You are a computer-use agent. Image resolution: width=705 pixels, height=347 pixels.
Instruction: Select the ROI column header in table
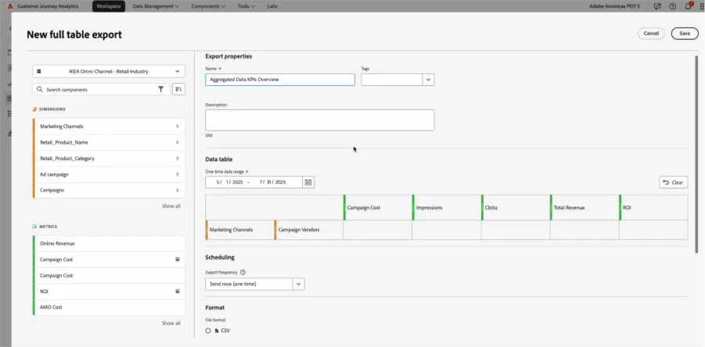[x=653, y=207]
